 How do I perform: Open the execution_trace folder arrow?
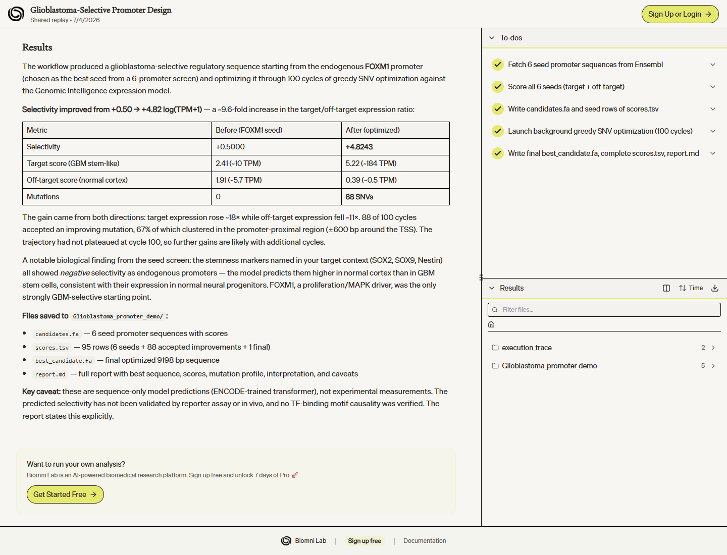pyautogui.click(x=713, y=348)
